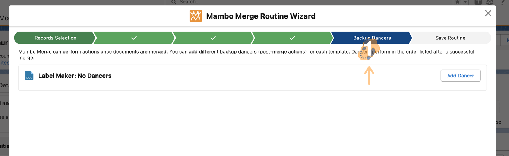Open the Favorites list dropdown arrow
The image size is (509, 156).
pos(465,2)
